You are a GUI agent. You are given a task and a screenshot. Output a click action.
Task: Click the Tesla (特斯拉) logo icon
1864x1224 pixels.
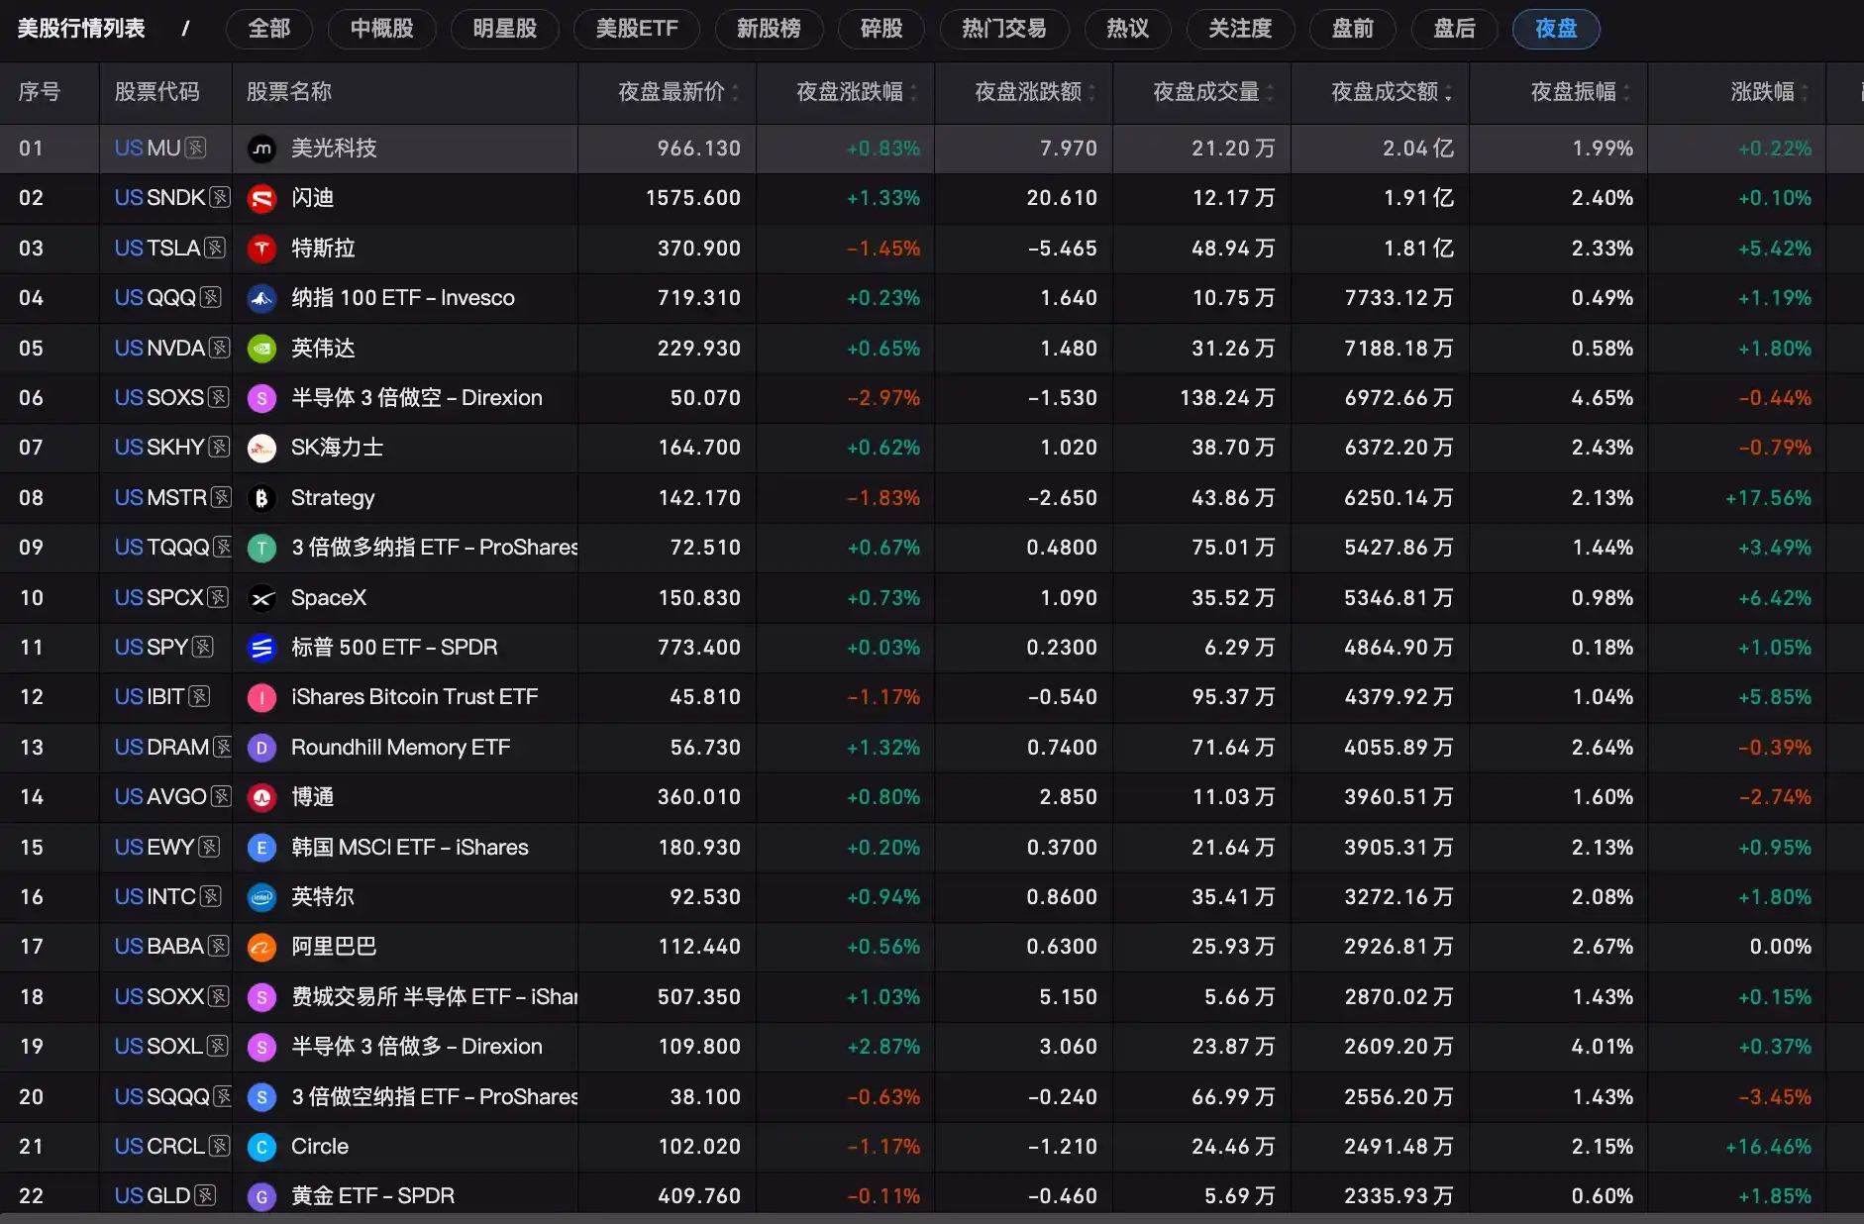tap(261, 249)
